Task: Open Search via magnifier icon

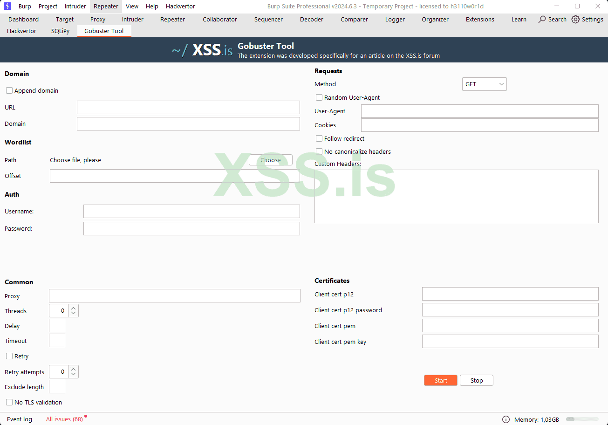Action: tap(542, 19)
